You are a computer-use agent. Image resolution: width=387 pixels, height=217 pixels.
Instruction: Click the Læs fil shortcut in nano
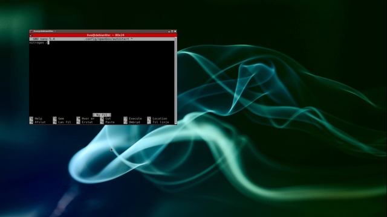tap(62, 122)
